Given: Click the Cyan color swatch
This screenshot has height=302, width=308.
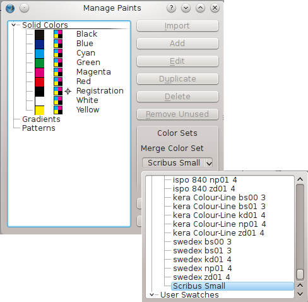Looking at the screenshot, I should 39,54.
